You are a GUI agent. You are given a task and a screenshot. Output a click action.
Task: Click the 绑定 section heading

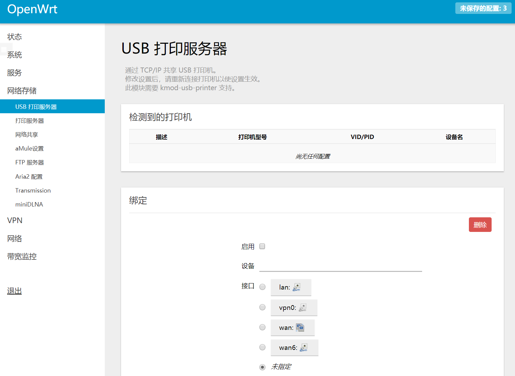(138, 200)
